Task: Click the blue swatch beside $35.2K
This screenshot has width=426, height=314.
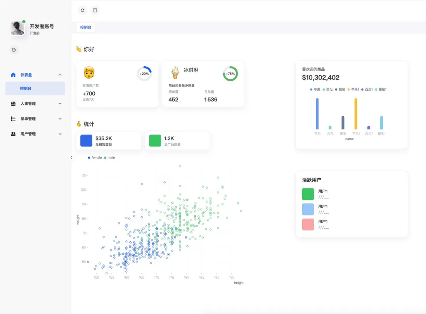Action: [87, 141]
